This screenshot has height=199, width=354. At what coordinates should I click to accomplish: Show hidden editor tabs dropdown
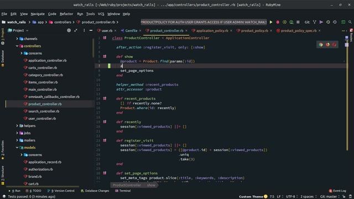coord(343,31)
